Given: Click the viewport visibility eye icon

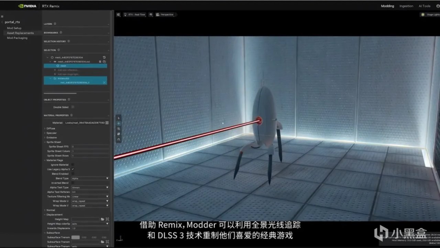Looking at the screenshot, I should [151, 15].
